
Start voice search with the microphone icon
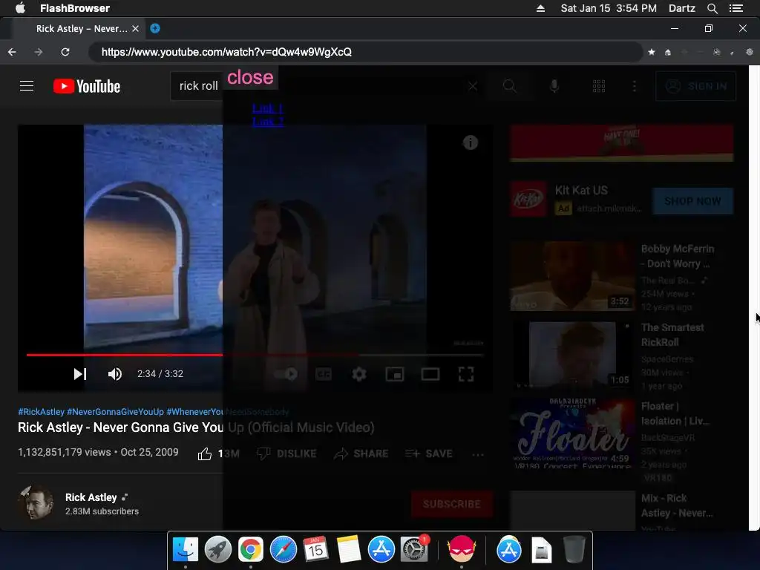tap(554, 86)
